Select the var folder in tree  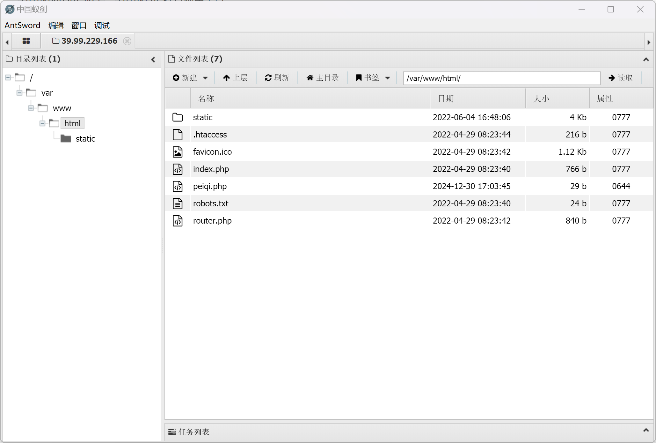click(47, 93)
